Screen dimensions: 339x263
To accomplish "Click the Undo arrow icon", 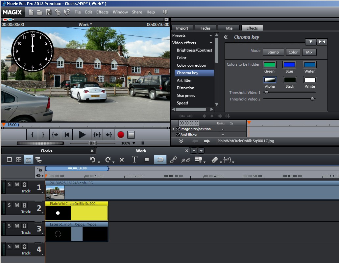I will coord(93,160).
